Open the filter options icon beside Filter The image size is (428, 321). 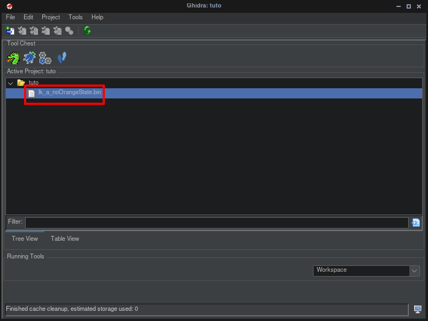(x=416, y=223)
